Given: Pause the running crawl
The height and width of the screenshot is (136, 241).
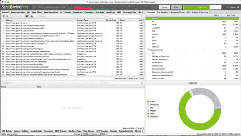Looking at the screenshot, I should pos(164,7).
